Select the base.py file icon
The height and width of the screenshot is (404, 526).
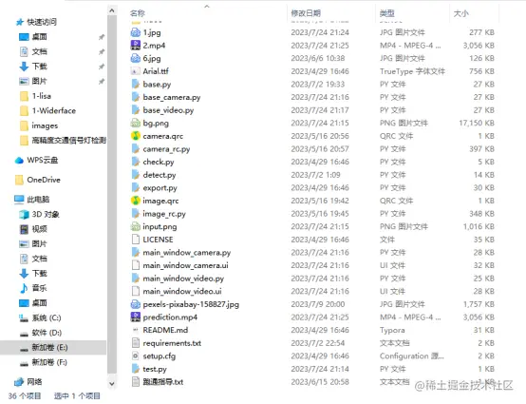(x=135, y=85)
